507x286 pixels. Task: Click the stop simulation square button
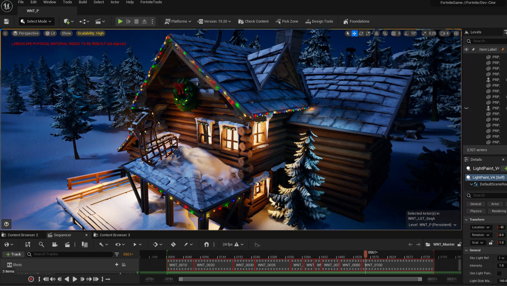tap(136, 21)
